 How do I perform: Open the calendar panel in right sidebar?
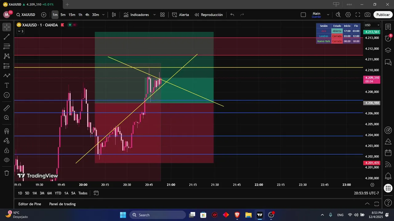388,153
